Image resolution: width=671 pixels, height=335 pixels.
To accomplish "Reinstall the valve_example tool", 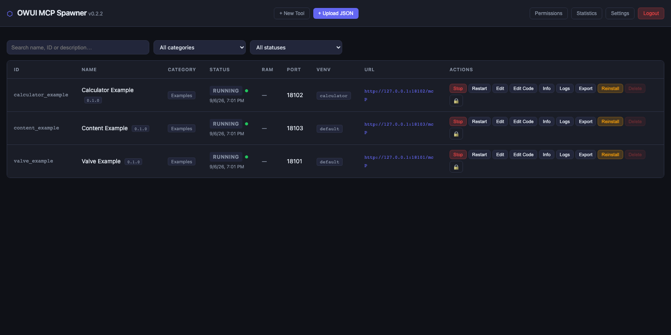I will coord(610,155).
